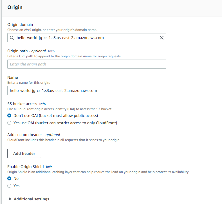The width and height of the screenshot is (222, 204).
Task: Click the "Origin path" label text
Action: (x=17, y=51)
